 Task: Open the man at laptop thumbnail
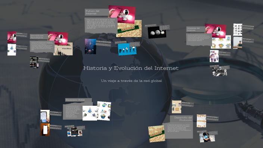[x=238, y=43]
